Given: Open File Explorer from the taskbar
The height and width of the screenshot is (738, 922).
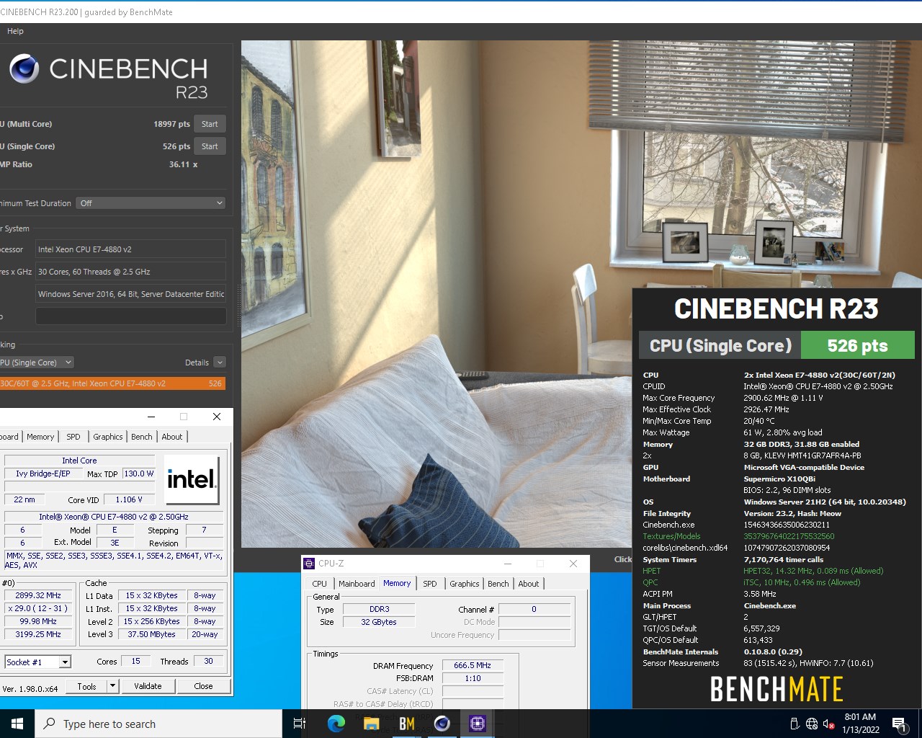Looking at the screenshot, I should (372, 724).
